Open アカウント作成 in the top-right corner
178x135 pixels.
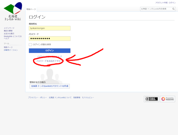click(161, 3)
